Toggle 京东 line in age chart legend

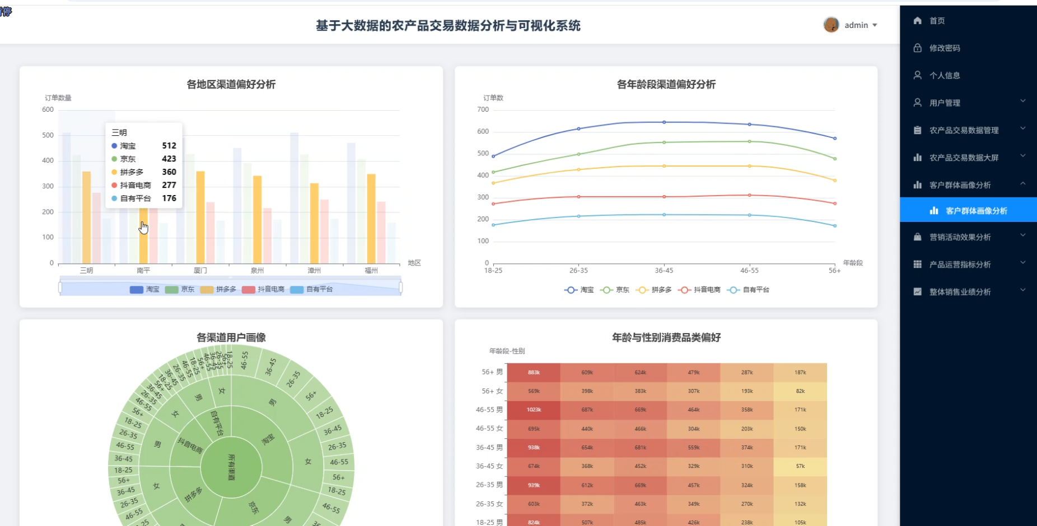(615, 290)
